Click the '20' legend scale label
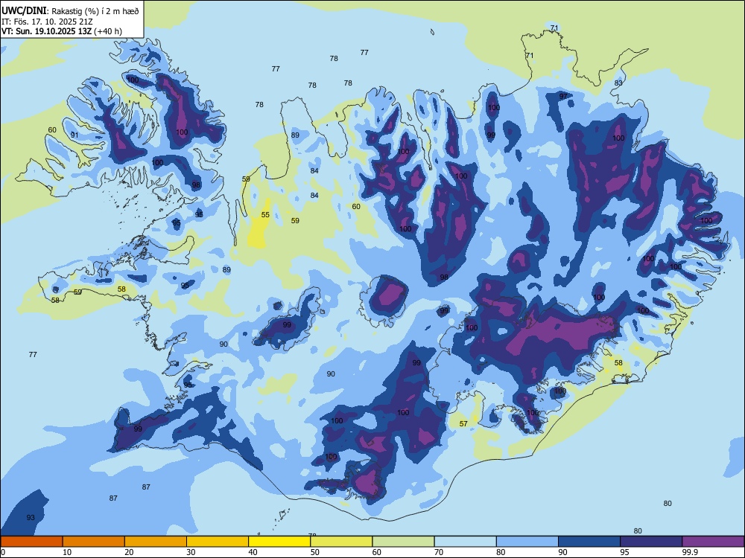 (x=129, y=552)
